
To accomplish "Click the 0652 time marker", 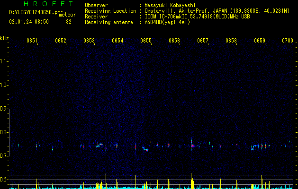I will click(x=61, y=40).
